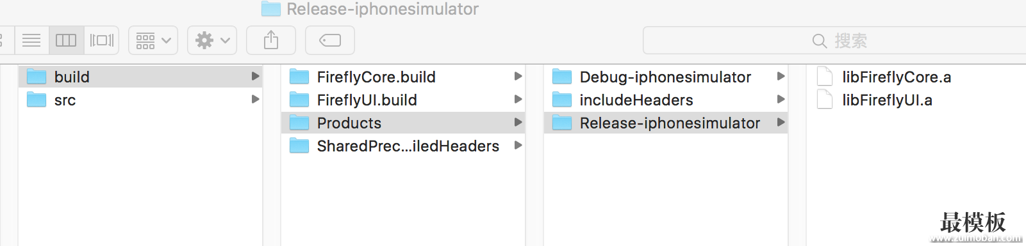
Task: Click the search field
Action: [x=834, y=41]
